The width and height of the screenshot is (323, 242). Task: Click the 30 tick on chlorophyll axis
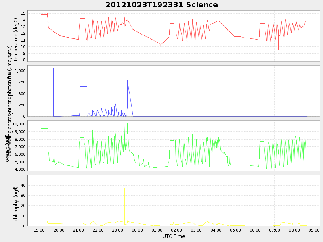click(x=23, y=196)
